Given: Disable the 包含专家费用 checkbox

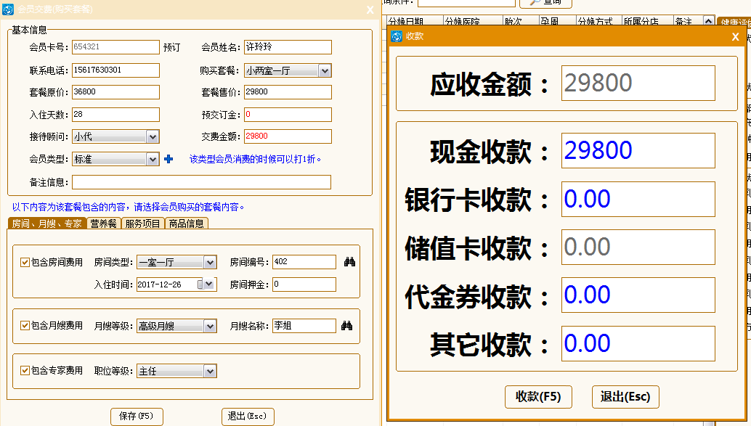Looking at the screenshot, I should 25,370.
